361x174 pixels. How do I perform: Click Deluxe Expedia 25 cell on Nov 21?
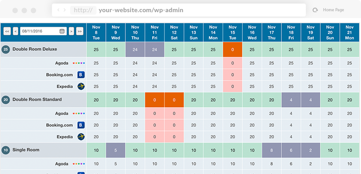tap(350, 87)
